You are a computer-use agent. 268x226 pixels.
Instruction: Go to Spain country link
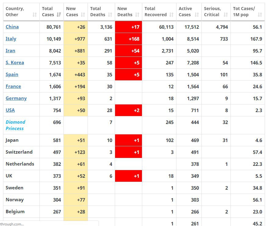(x=12, y=75)
